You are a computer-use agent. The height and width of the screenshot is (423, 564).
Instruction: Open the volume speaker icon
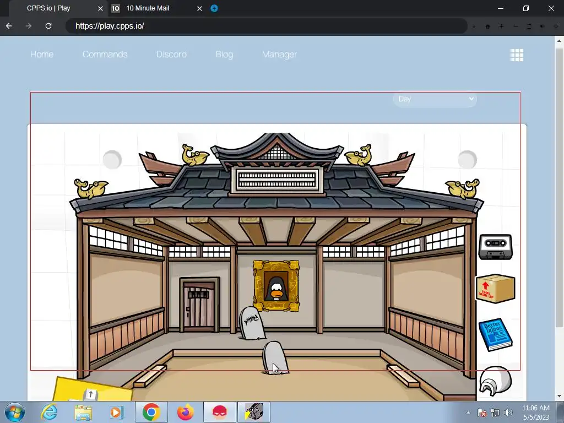pyautogui.click(x=508, y=413)
